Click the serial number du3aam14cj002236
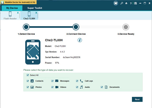The height and width of the screenshot is (108, 152). click(x=71, y=57)
